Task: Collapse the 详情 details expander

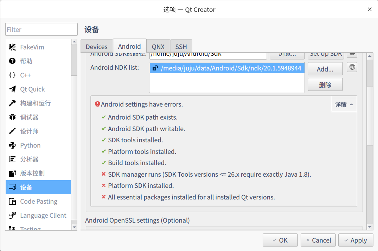Action: coord(344,104)
